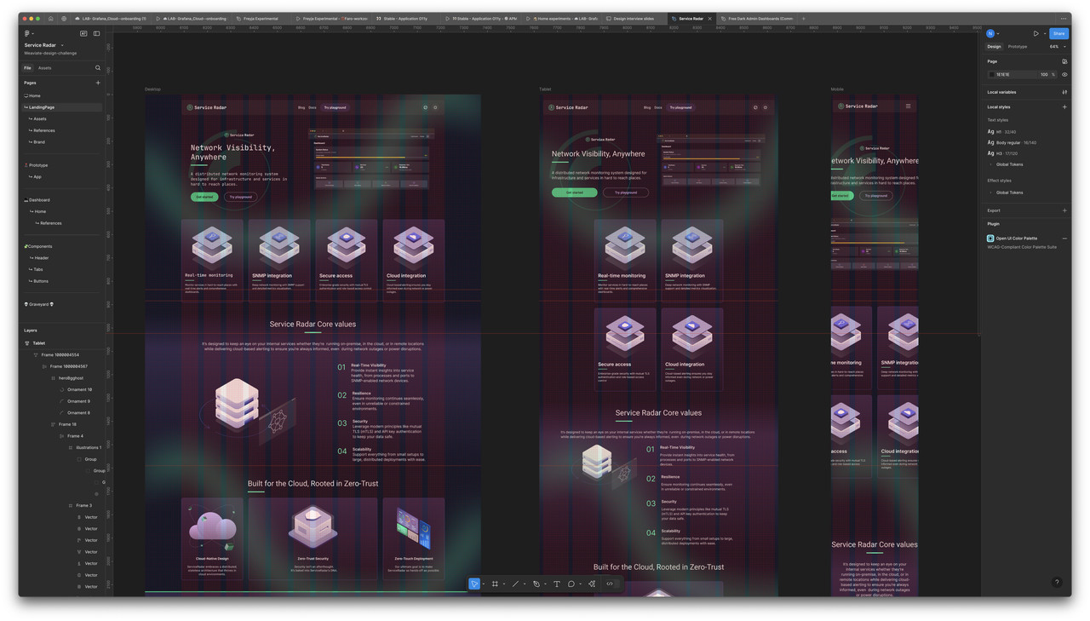Remove Open UI Color Palette plugin
Image resolution: width=1090 pixels, height=621 pixels.
[x=1064, y=239]
